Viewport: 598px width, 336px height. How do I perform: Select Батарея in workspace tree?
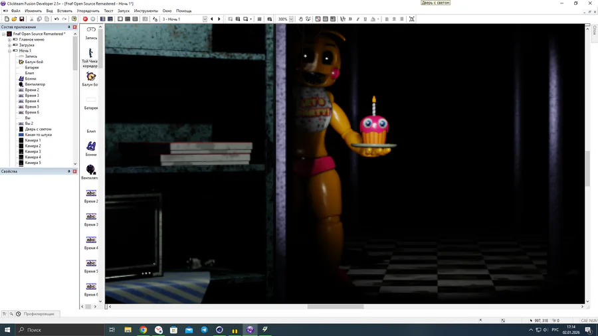pyautogui.click(x=32, y=68)
